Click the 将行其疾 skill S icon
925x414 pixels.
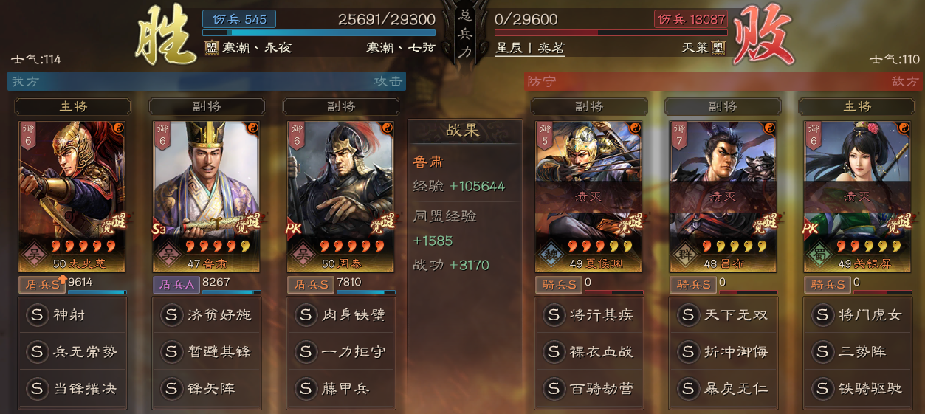554,315
